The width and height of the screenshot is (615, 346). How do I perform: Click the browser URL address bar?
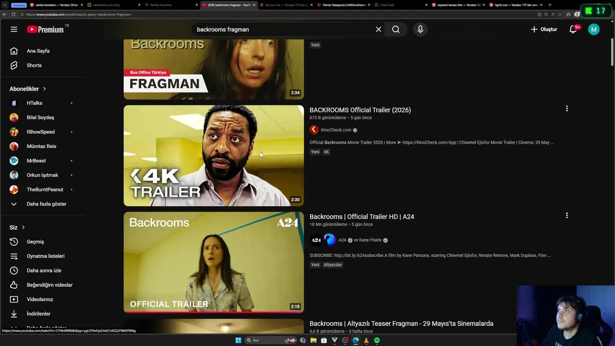coord(279,14)
